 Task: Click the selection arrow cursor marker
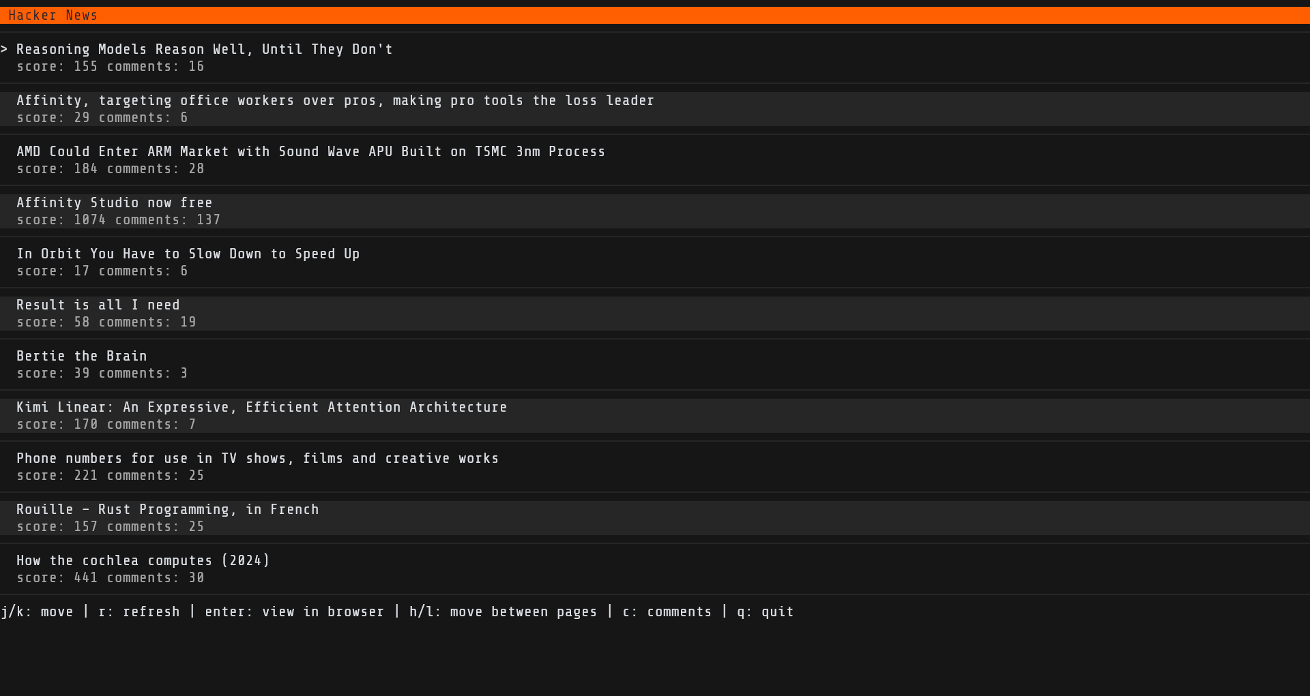4,49
